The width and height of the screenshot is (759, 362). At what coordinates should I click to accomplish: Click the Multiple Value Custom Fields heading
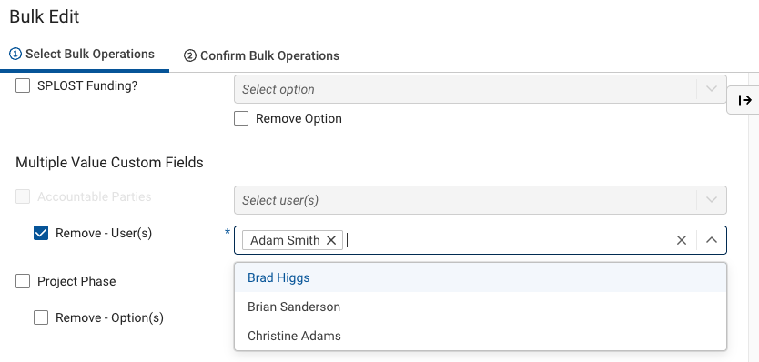click(x=109, y=163)
